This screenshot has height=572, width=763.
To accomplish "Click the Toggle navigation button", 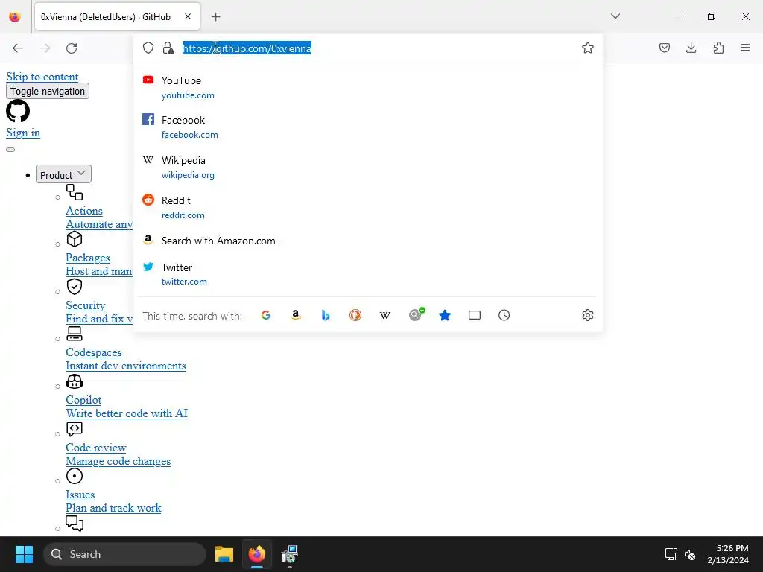I will click(x=48, y=91).
